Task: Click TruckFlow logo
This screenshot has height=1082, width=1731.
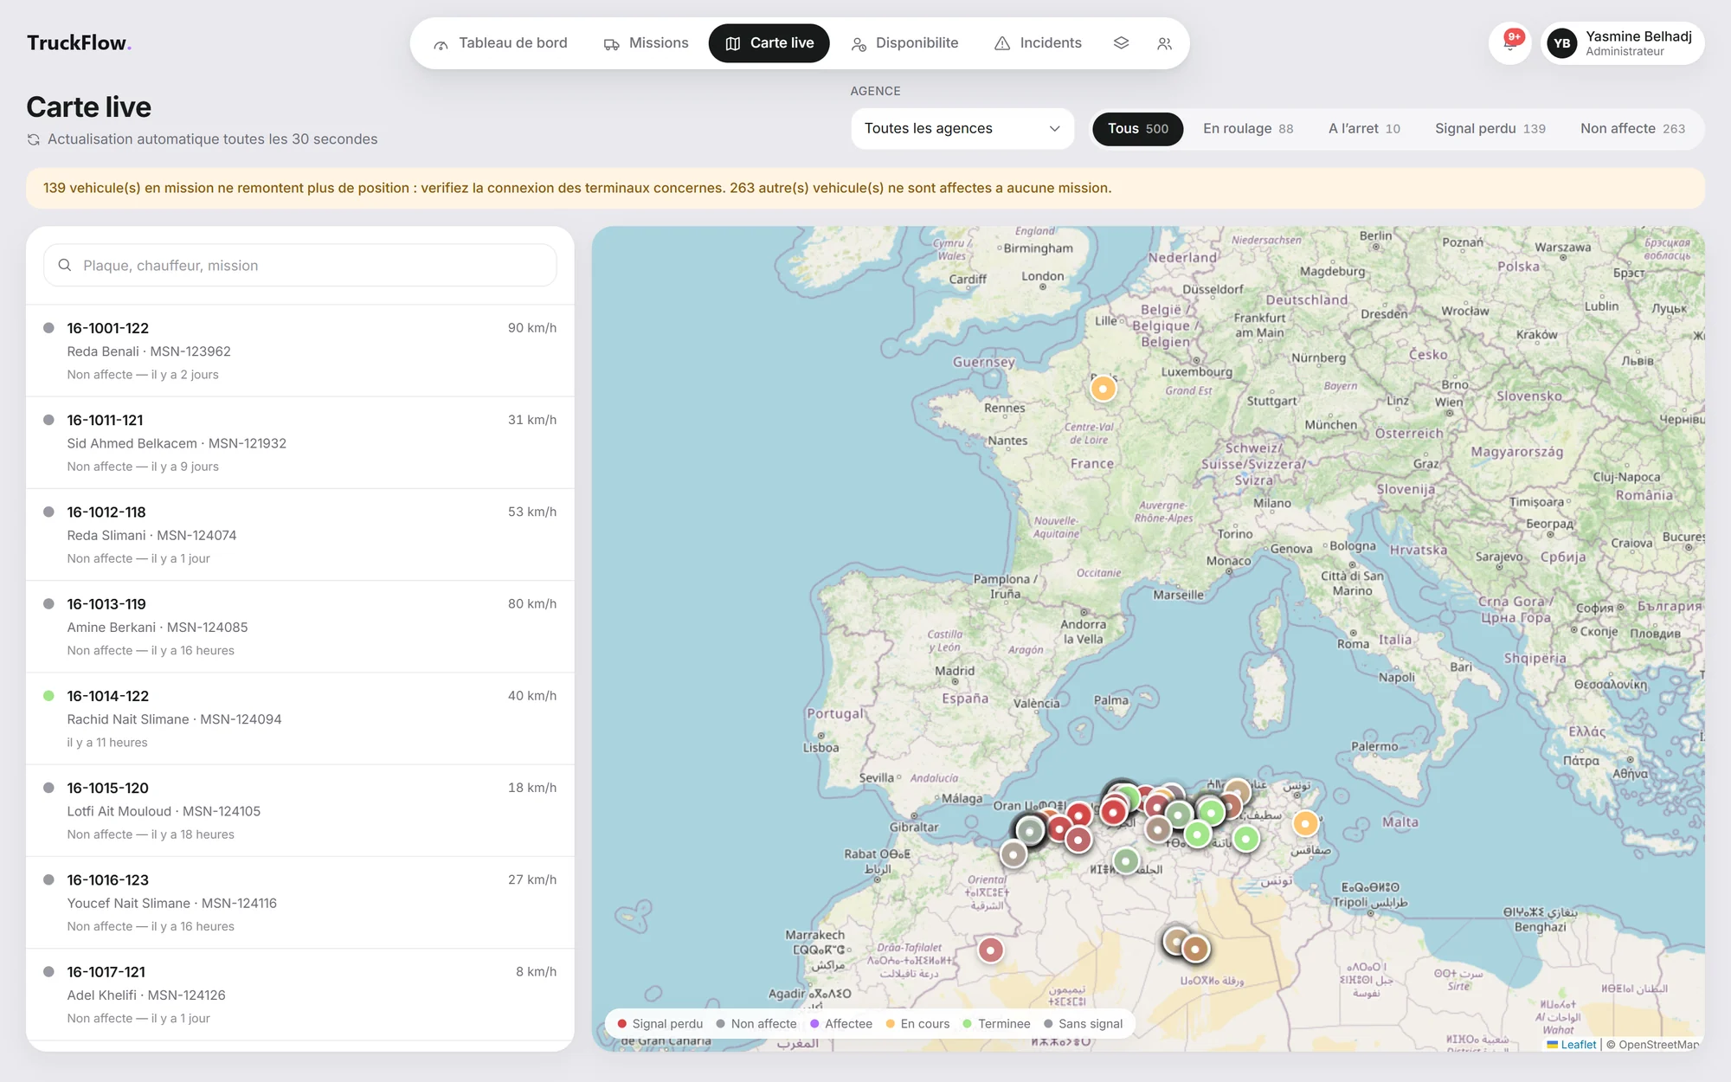Action: [79, 43]
